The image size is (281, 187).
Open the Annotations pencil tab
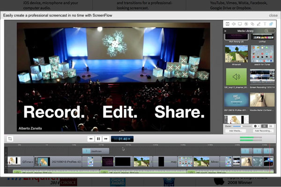259,24
